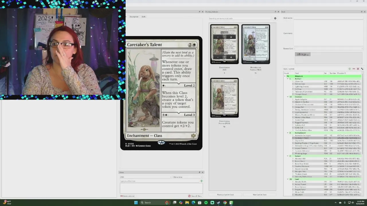This screenshot has height=206, width=367.
Task: Collapse the Land group in deck list
Action: pos(288,179)
